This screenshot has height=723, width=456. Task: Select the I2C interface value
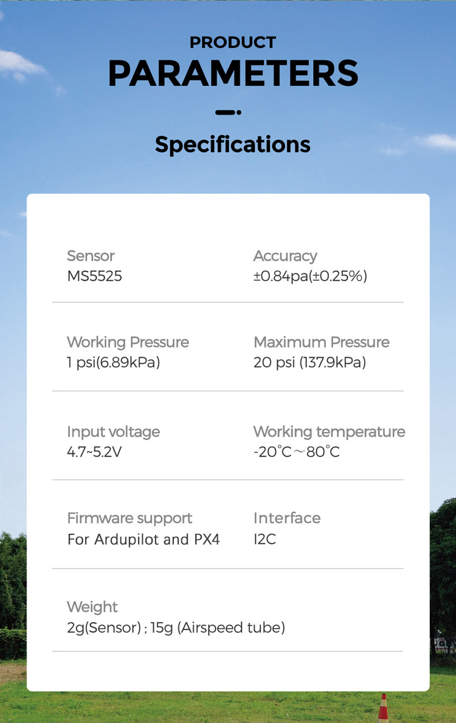pos(264,539)
